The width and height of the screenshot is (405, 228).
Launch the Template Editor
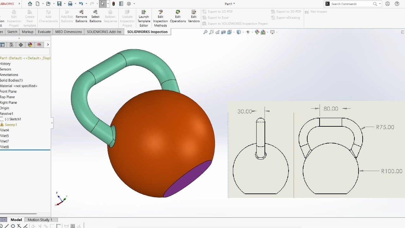144,19
